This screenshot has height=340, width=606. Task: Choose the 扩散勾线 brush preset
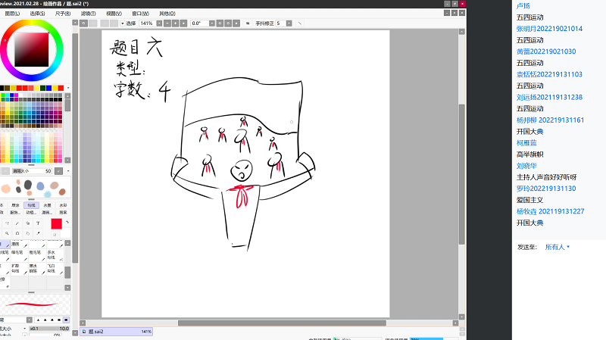[x=19, y=269]
